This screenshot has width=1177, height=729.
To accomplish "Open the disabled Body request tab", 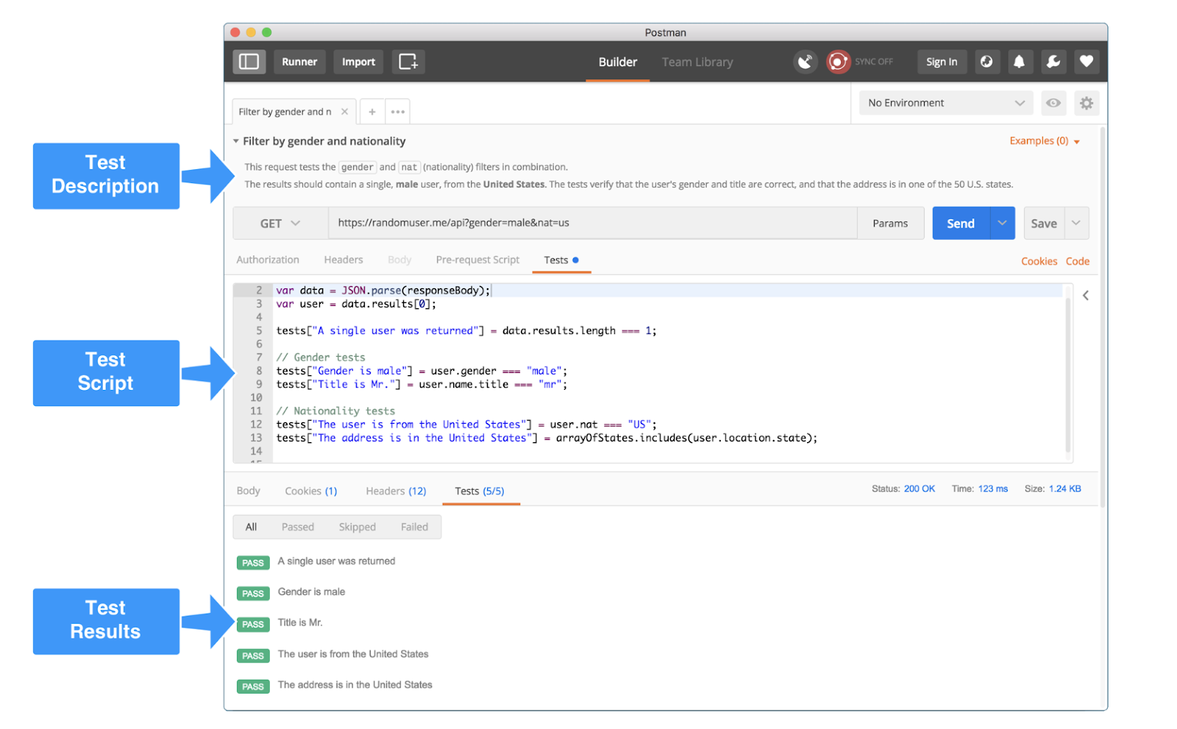I will 399,260.
